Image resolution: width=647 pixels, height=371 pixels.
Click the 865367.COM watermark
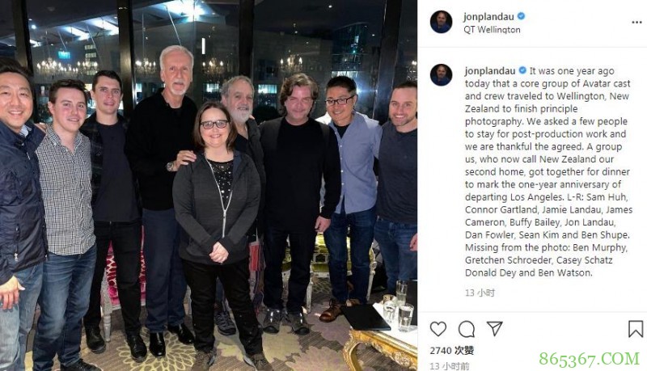pyautogui.click(x=589, y=359)
